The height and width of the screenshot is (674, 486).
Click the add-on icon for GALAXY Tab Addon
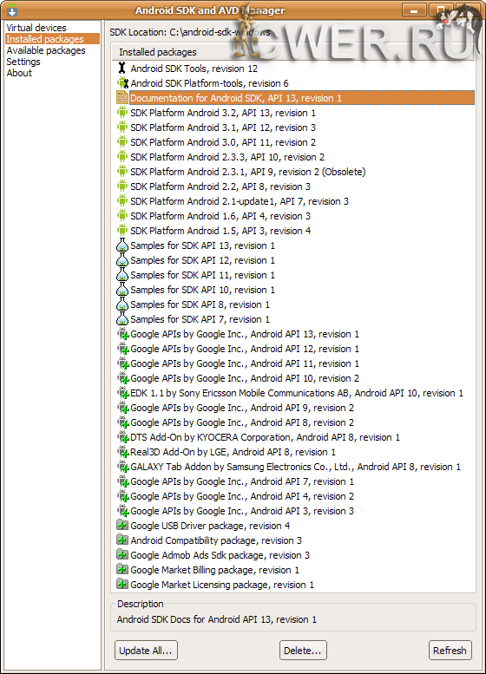(x=123, y=467)
